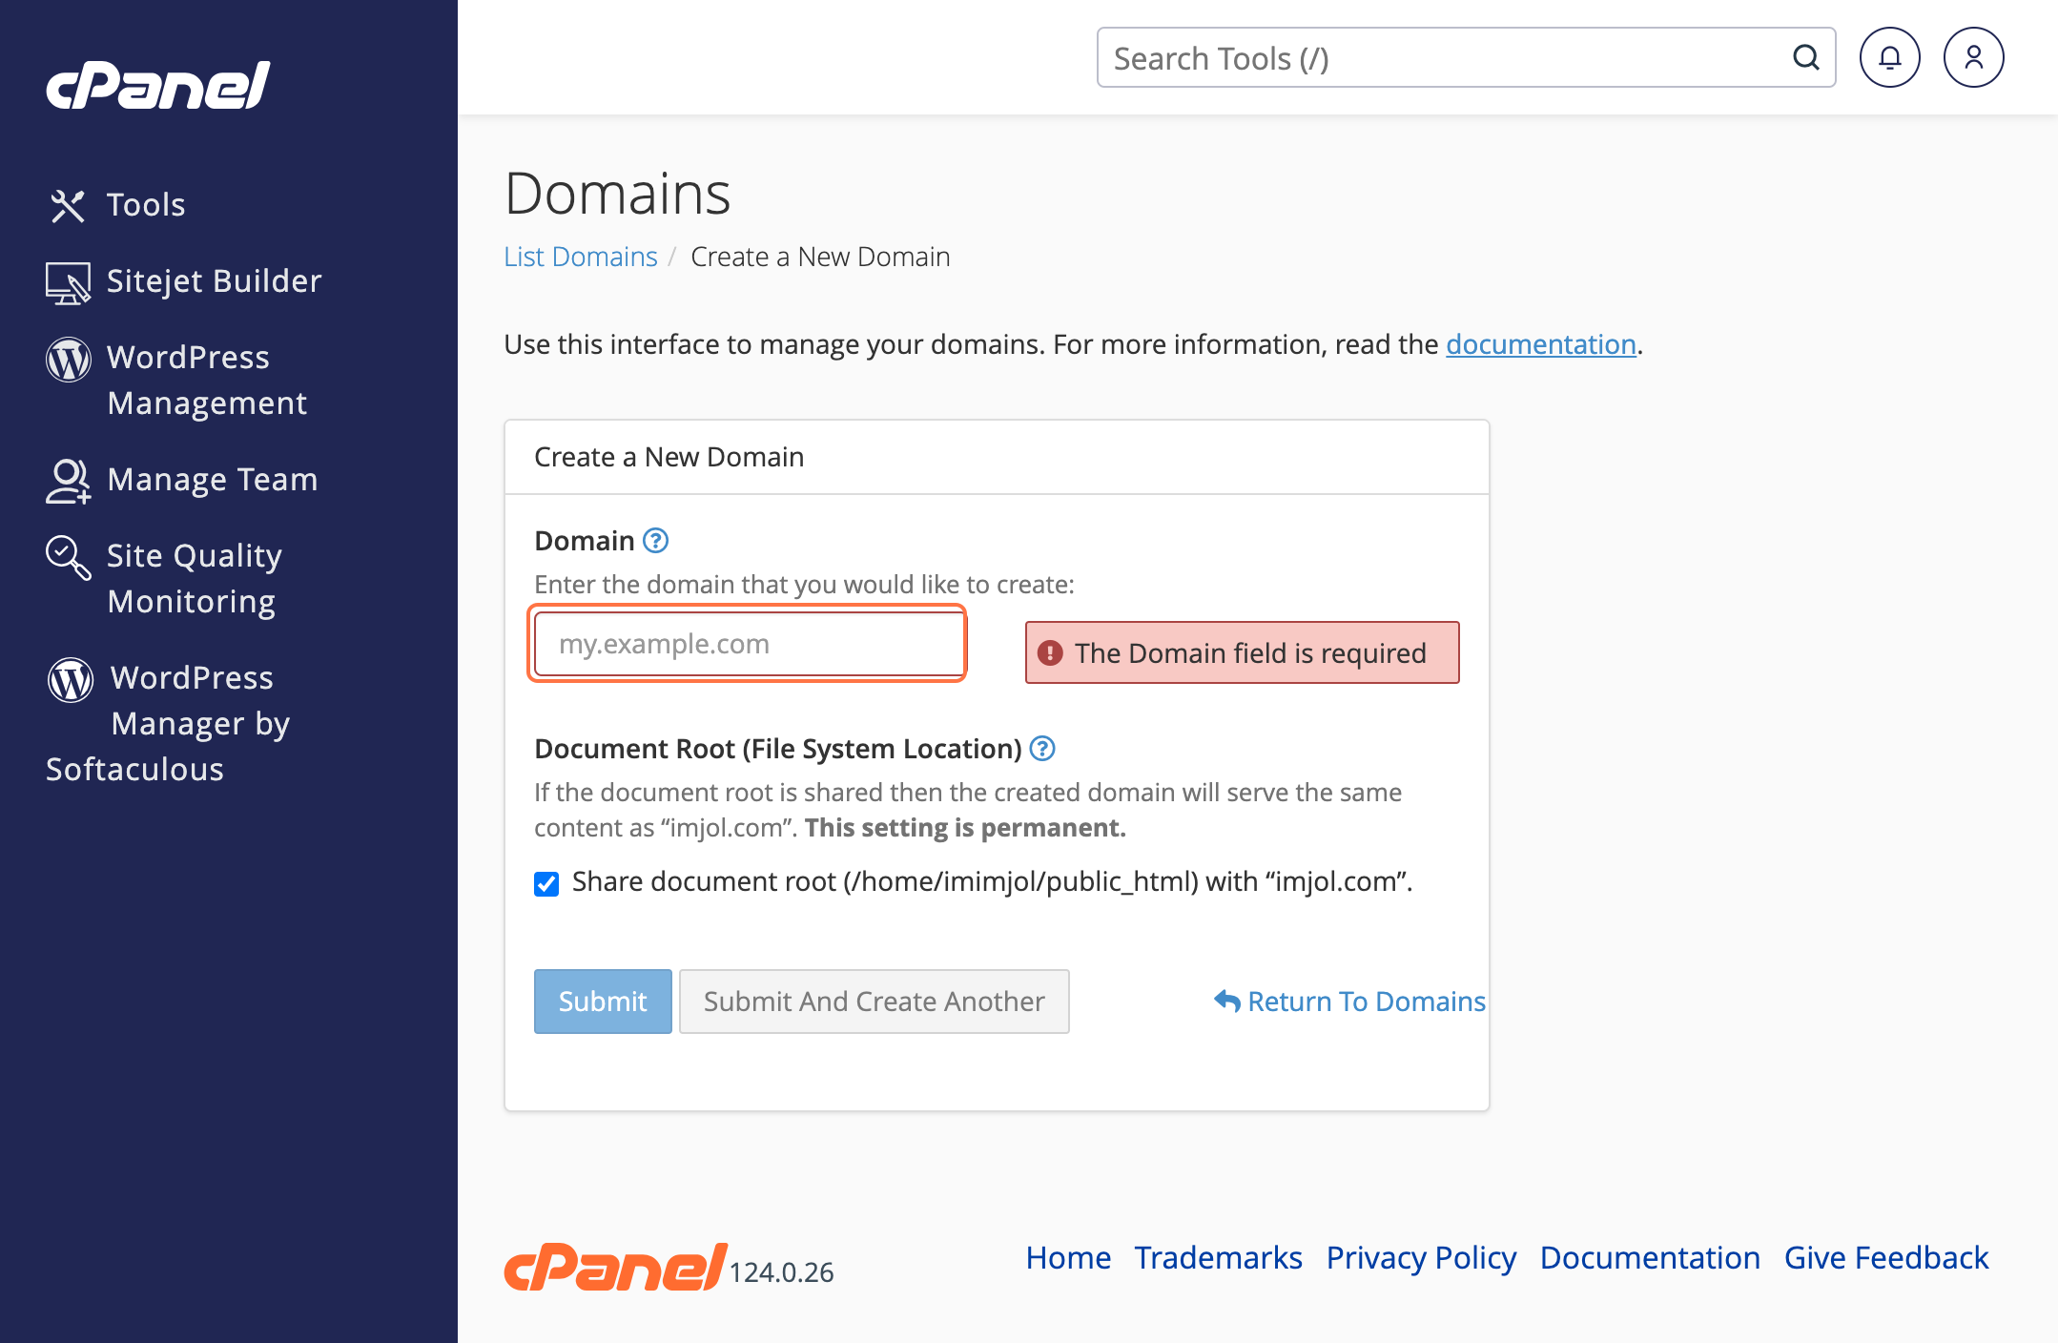
Task: Open the Privacy Policy footer link
Action: click(1421, 1258)
